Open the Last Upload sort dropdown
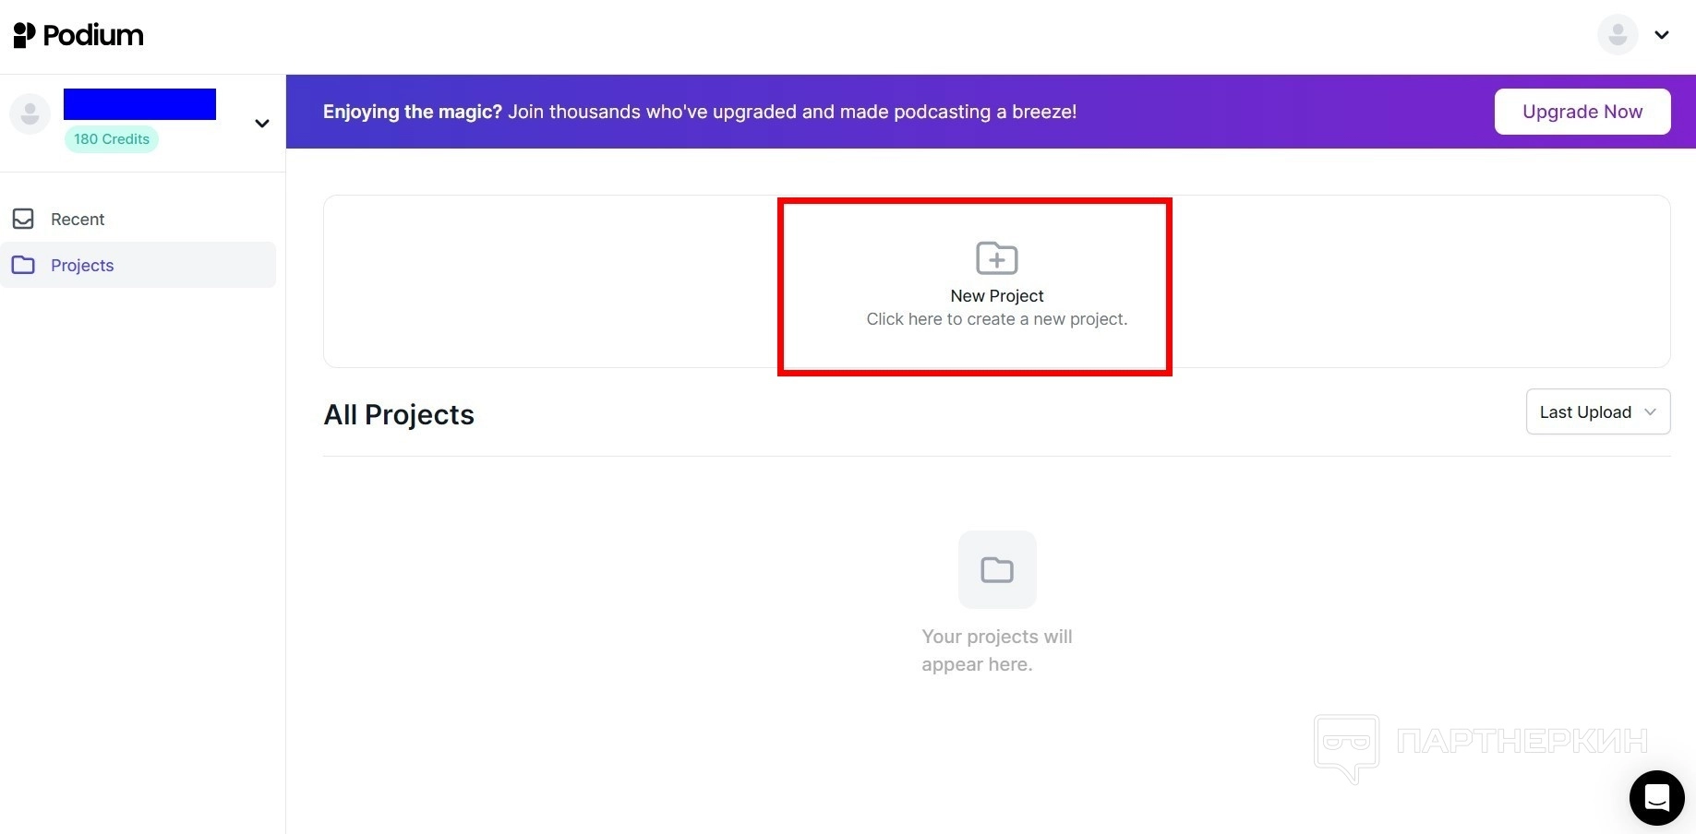Screen dimensions: 1696x834 click(1597, 411)
